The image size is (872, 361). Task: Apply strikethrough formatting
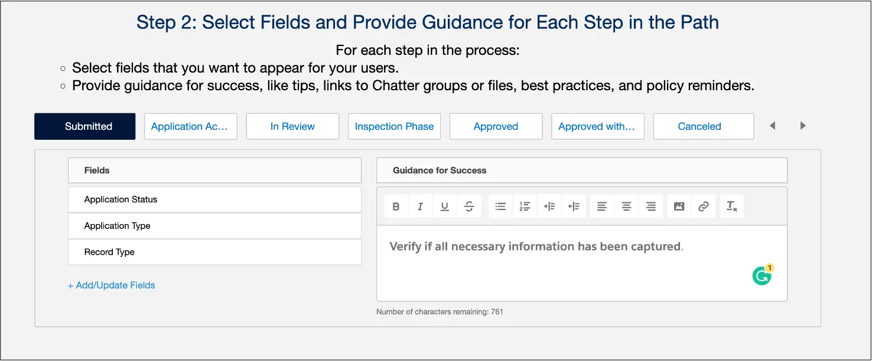(468, 206)
